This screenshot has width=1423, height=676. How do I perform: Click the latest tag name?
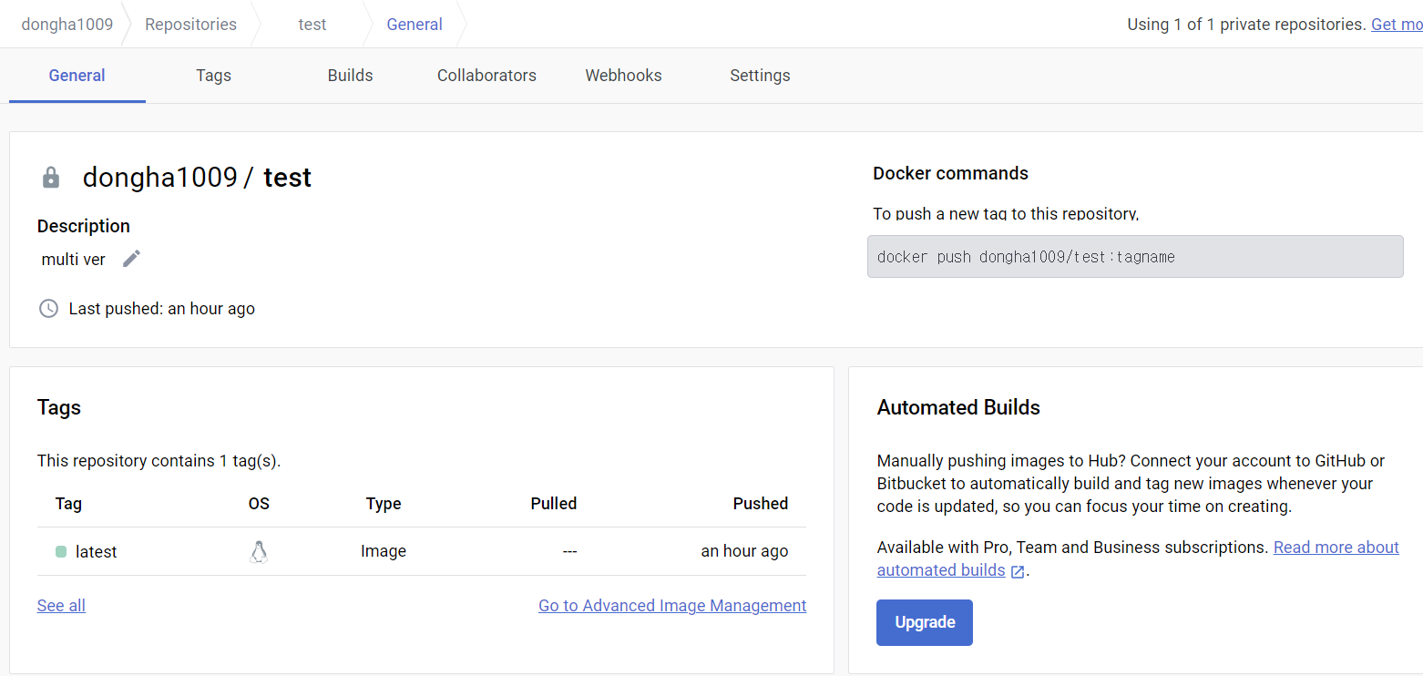coord(96,552)
